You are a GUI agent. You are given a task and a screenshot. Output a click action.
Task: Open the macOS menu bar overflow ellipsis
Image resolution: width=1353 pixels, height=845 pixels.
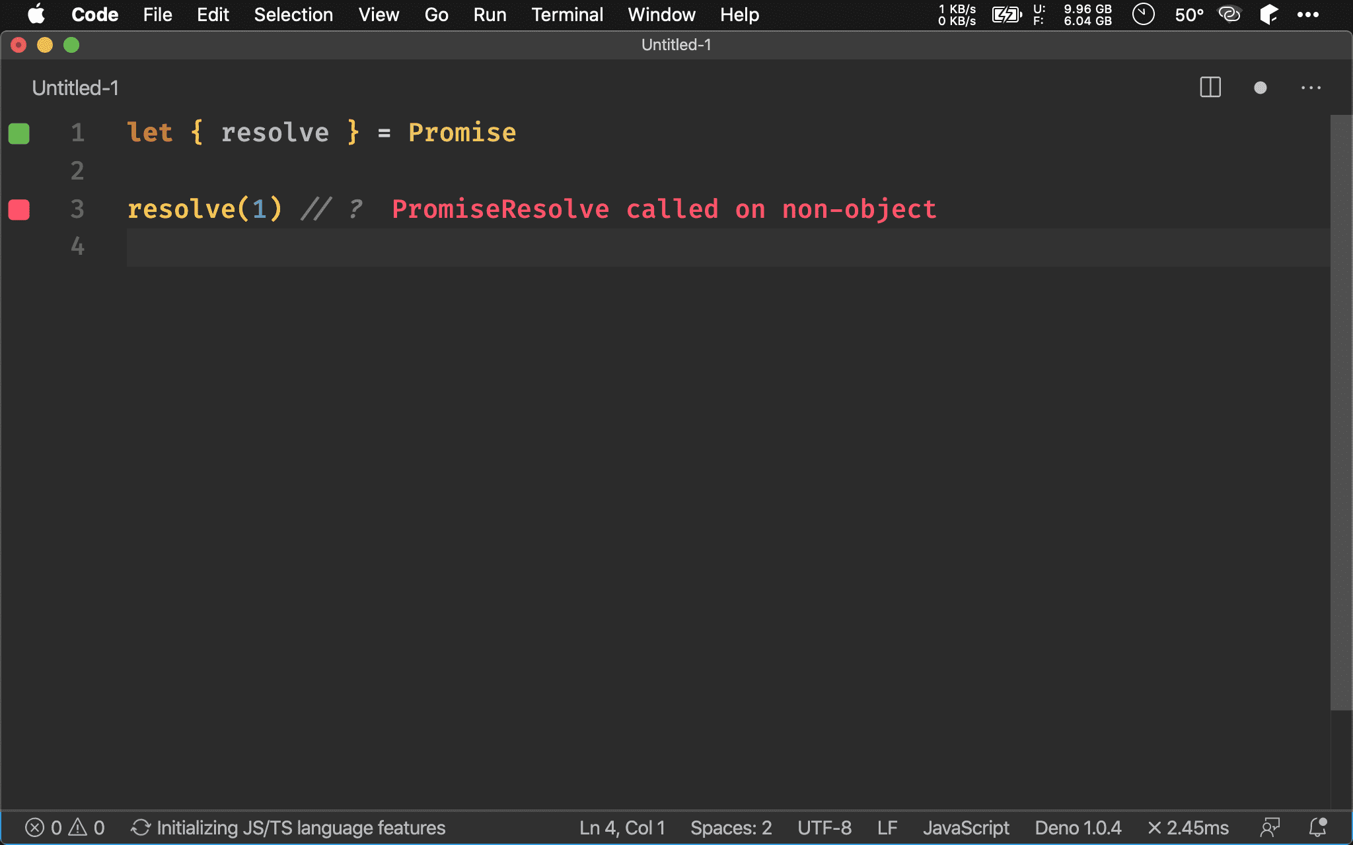pyautogui.click(x=1307, y=15)
